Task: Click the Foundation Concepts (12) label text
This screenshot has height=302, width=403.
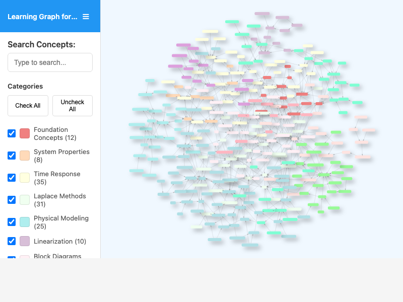Action: pyautogui.click(x=54, y=133)
